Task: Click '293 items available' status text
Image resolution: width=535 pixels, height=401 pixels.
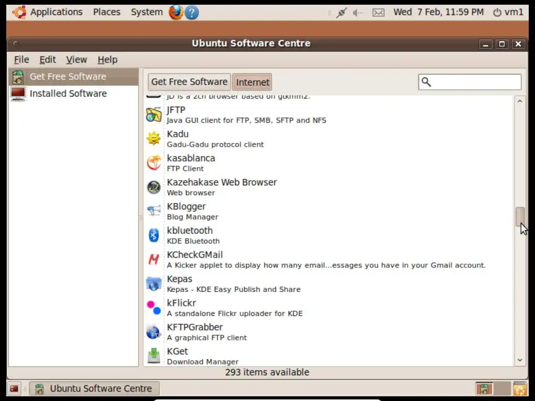Action: point(267,372)
